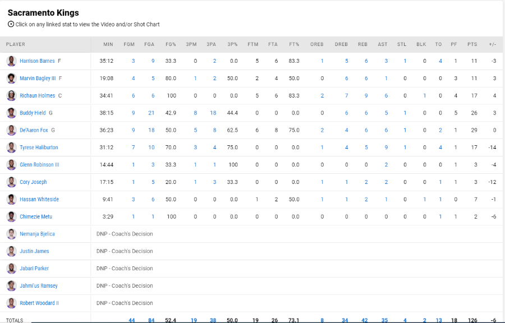
Task: Open Tyrese Haliburton player link
Action: [x=39, y=147]
